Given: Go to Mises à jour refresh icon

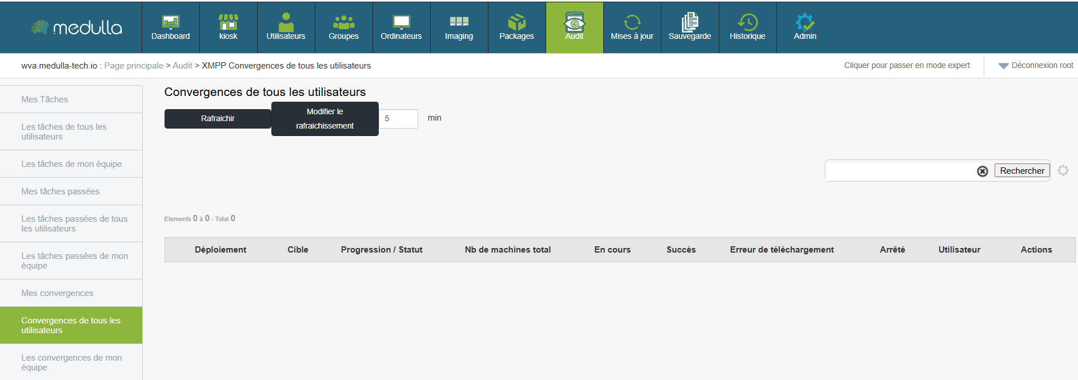Looking at the screenshot, I should [632, 22].
